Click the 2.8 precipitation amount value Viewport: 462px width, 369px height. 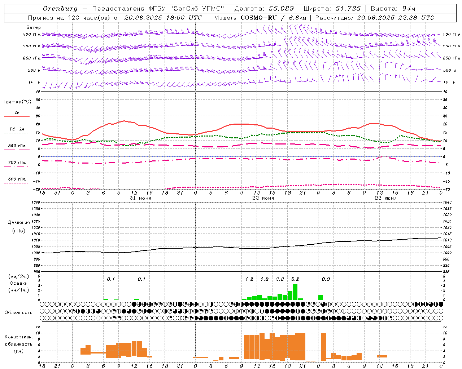[280, 279]
